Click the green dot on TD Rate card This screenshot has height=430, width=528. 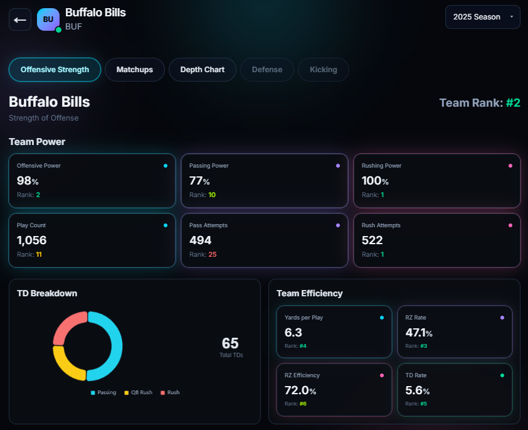[502, 375]
